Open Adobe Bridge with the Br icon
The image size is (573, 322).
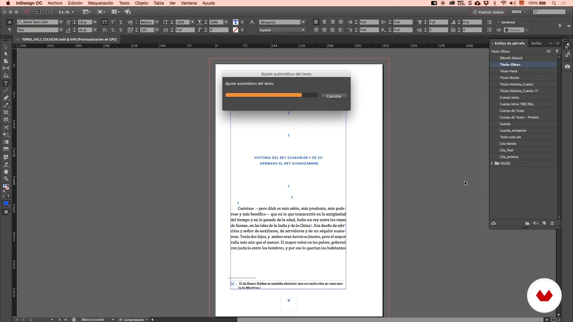(38, 12)
